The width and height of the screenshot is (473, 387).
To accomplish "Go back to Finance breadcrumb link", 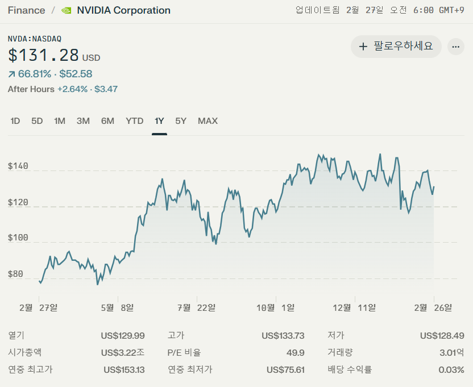I will click(26, 11).
